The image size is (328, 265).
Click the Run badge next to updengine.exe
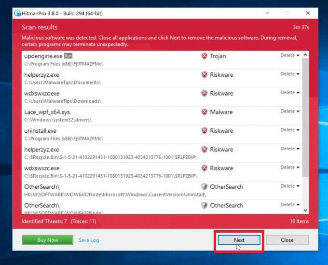pos(68,56)
